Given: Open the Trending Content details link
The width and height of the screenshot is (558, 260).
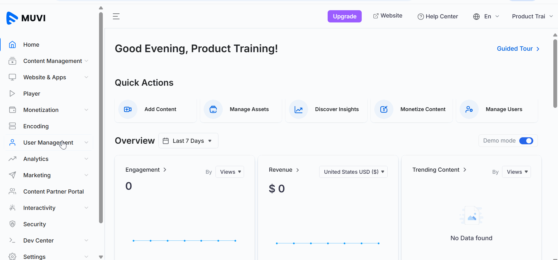Looking at the screenshot, I should point(439,170).
